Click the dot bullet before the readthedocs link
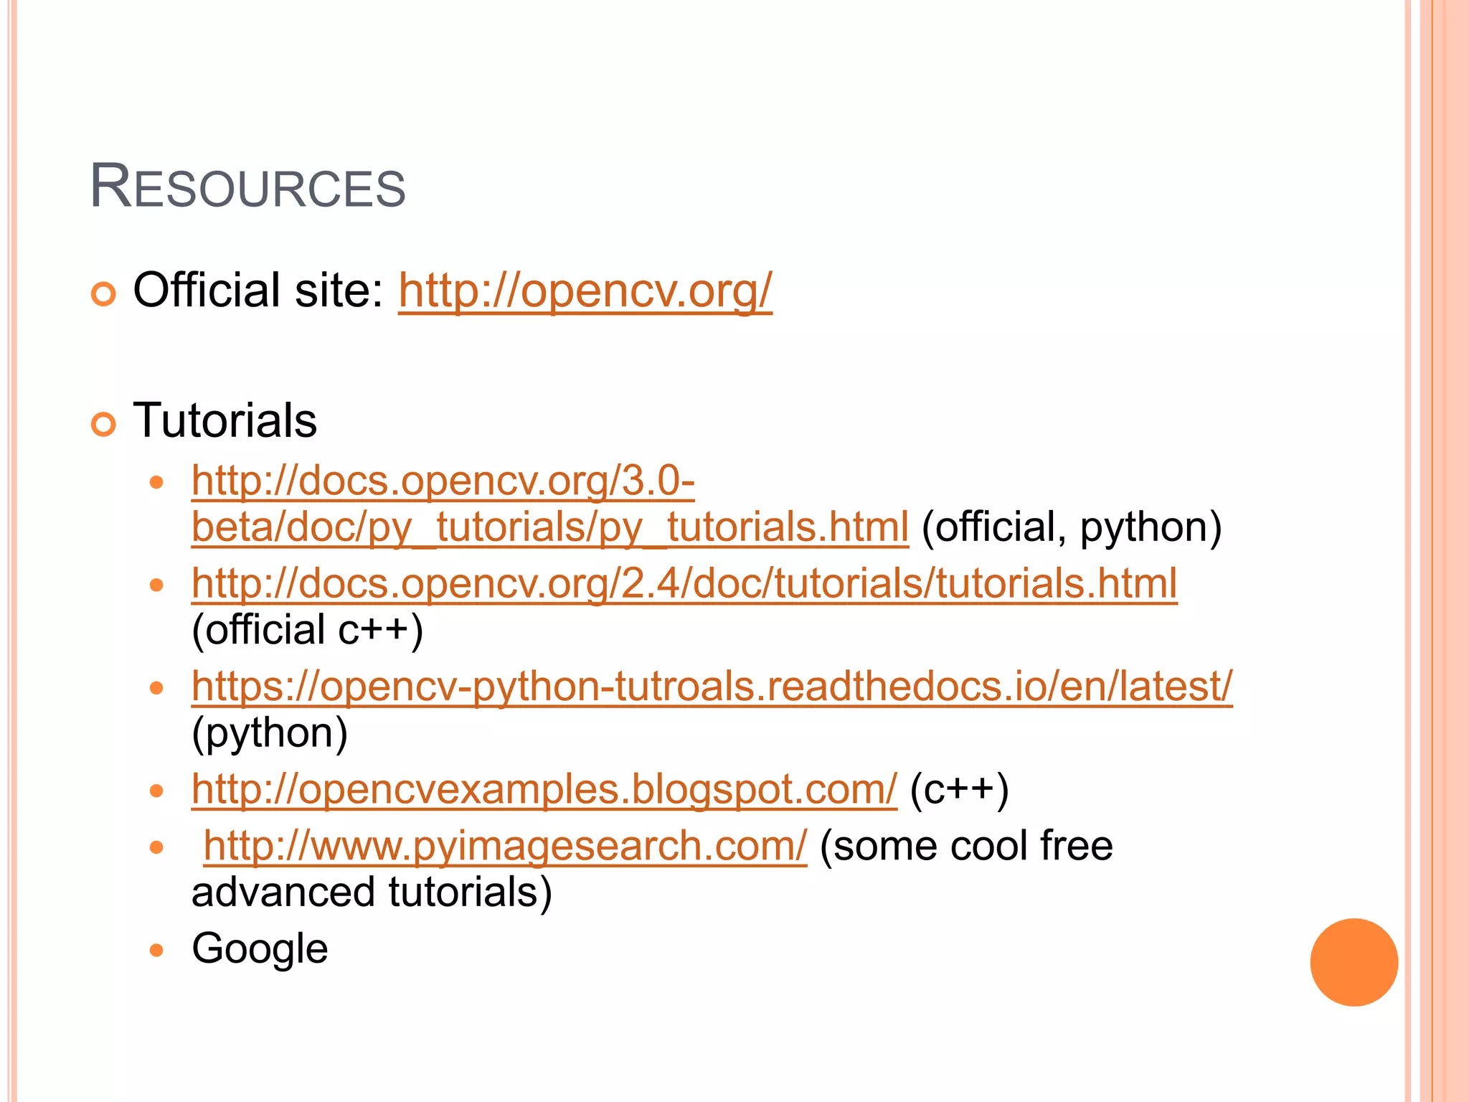Image resolution: width=1469 pixels, height=1102 pixels. 157,688
